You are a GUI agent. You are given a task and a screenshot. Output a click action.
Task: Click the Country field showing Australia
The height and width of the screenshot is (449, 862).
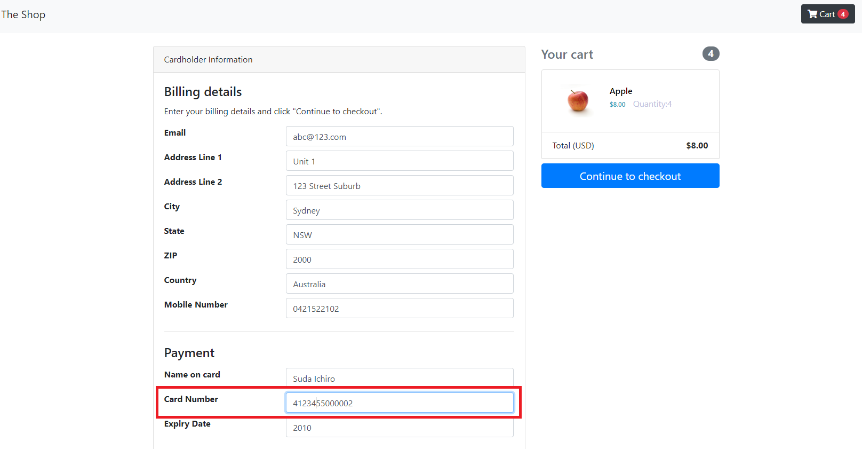point(400,283)
